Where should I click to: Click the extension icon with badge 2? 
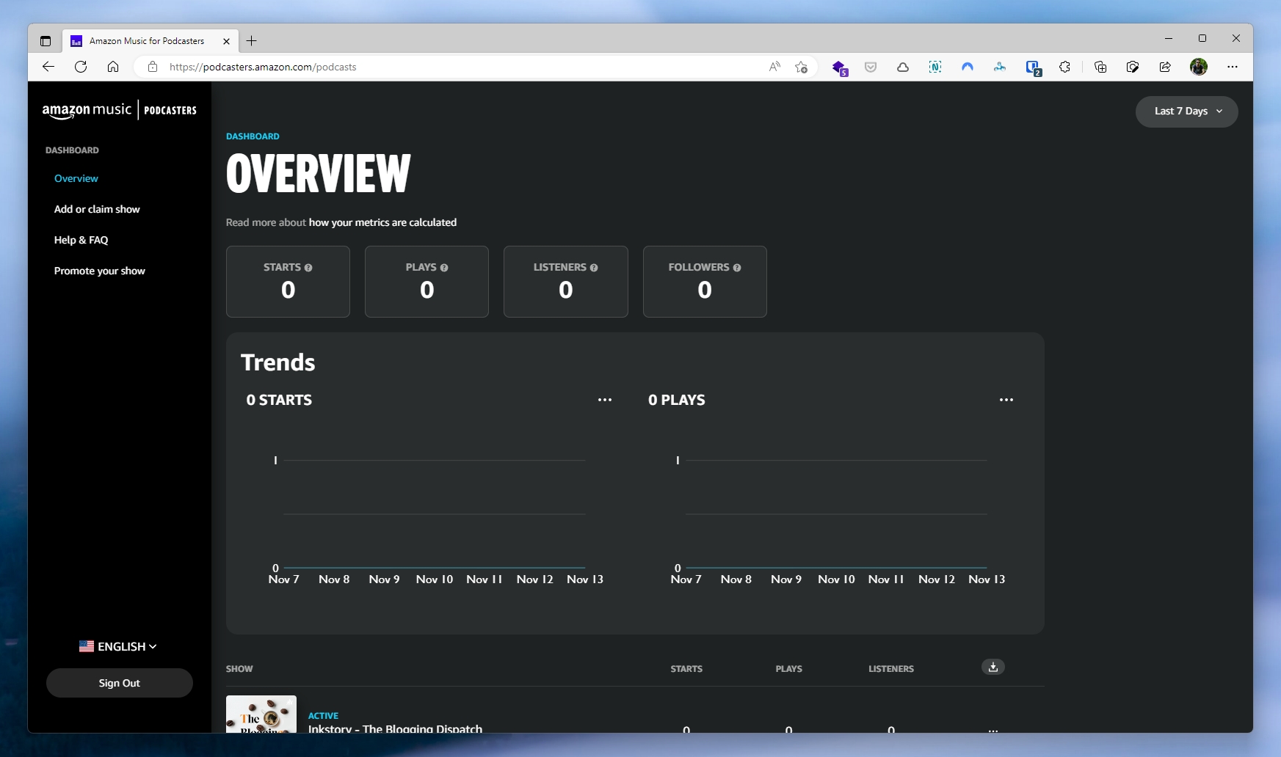[x=1034, y=67]
